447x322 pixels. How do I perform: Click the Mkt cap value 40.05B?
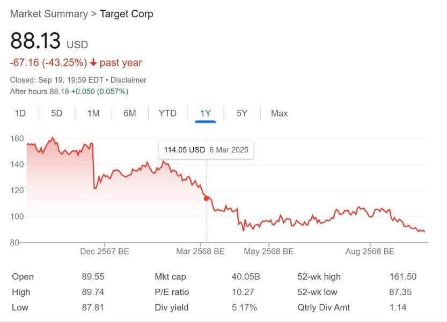[x=245, y=277]
